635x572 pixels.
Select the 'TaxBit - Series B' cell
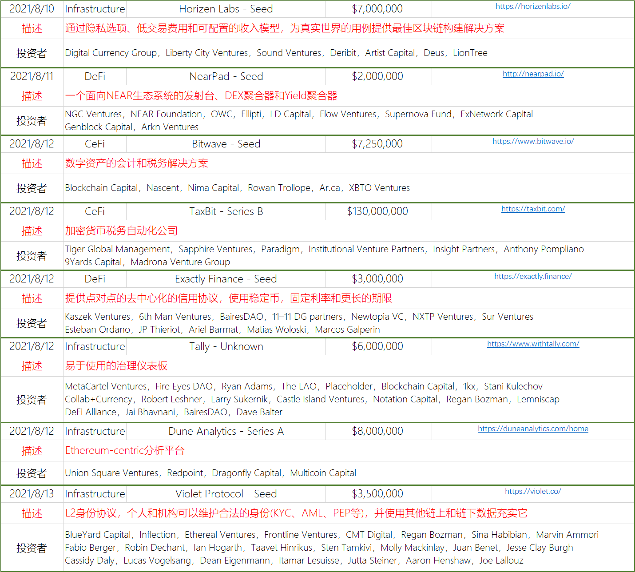tap(226, 211)
